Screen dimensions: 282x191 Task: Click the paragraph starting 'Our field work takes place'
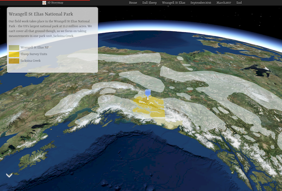click(50, 29)
